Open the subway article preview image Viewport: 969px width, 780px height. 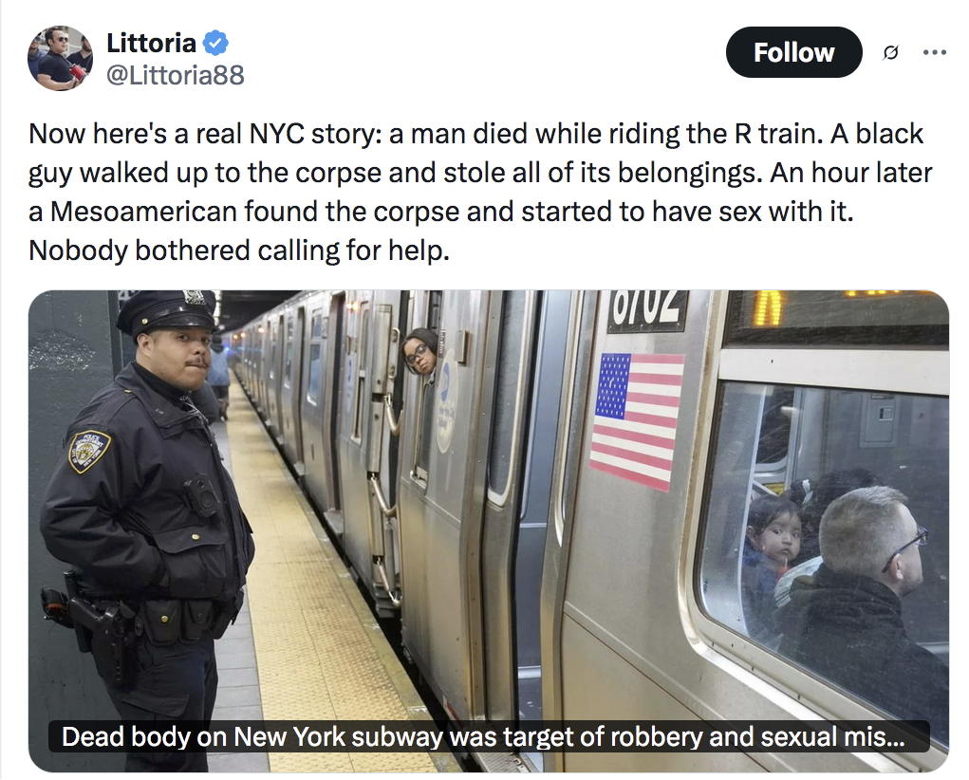pos(488,531)
